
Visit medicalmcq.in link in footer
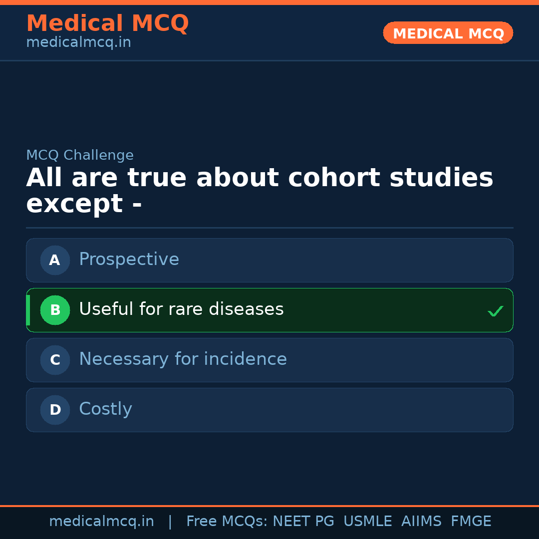click(x=101, y=521)
